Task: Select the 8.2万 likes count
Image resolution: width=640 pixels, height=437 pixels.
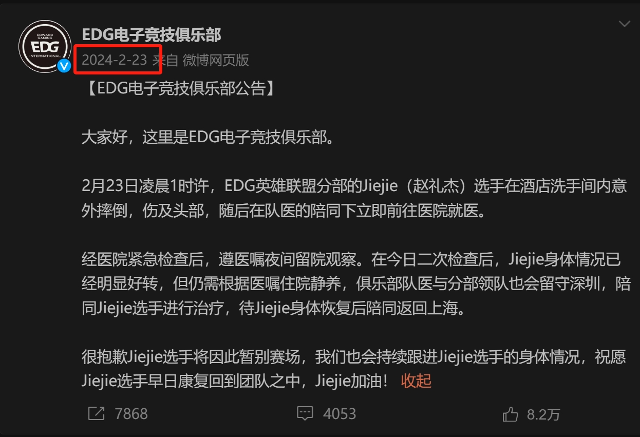Action: pyautogui.click(x=543, y=414)
